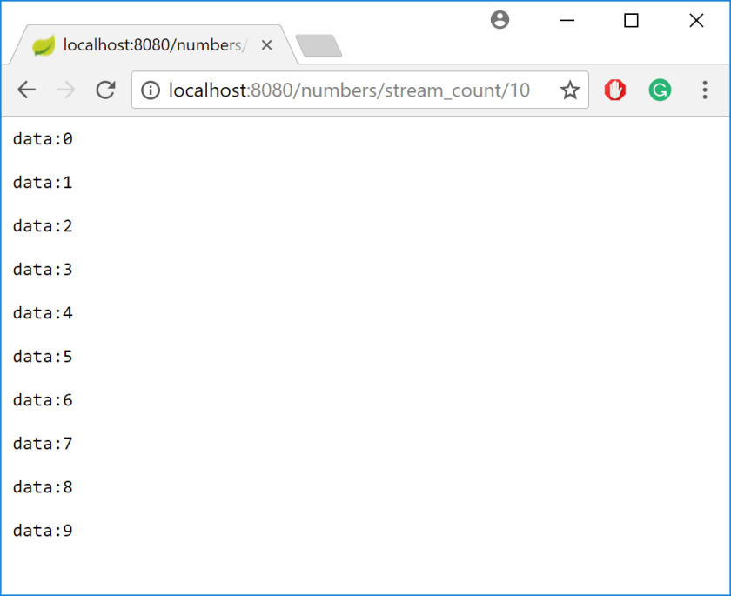Click the Chrome profile avatar icon
Viewport: 731px width, 596px height.
500,20
